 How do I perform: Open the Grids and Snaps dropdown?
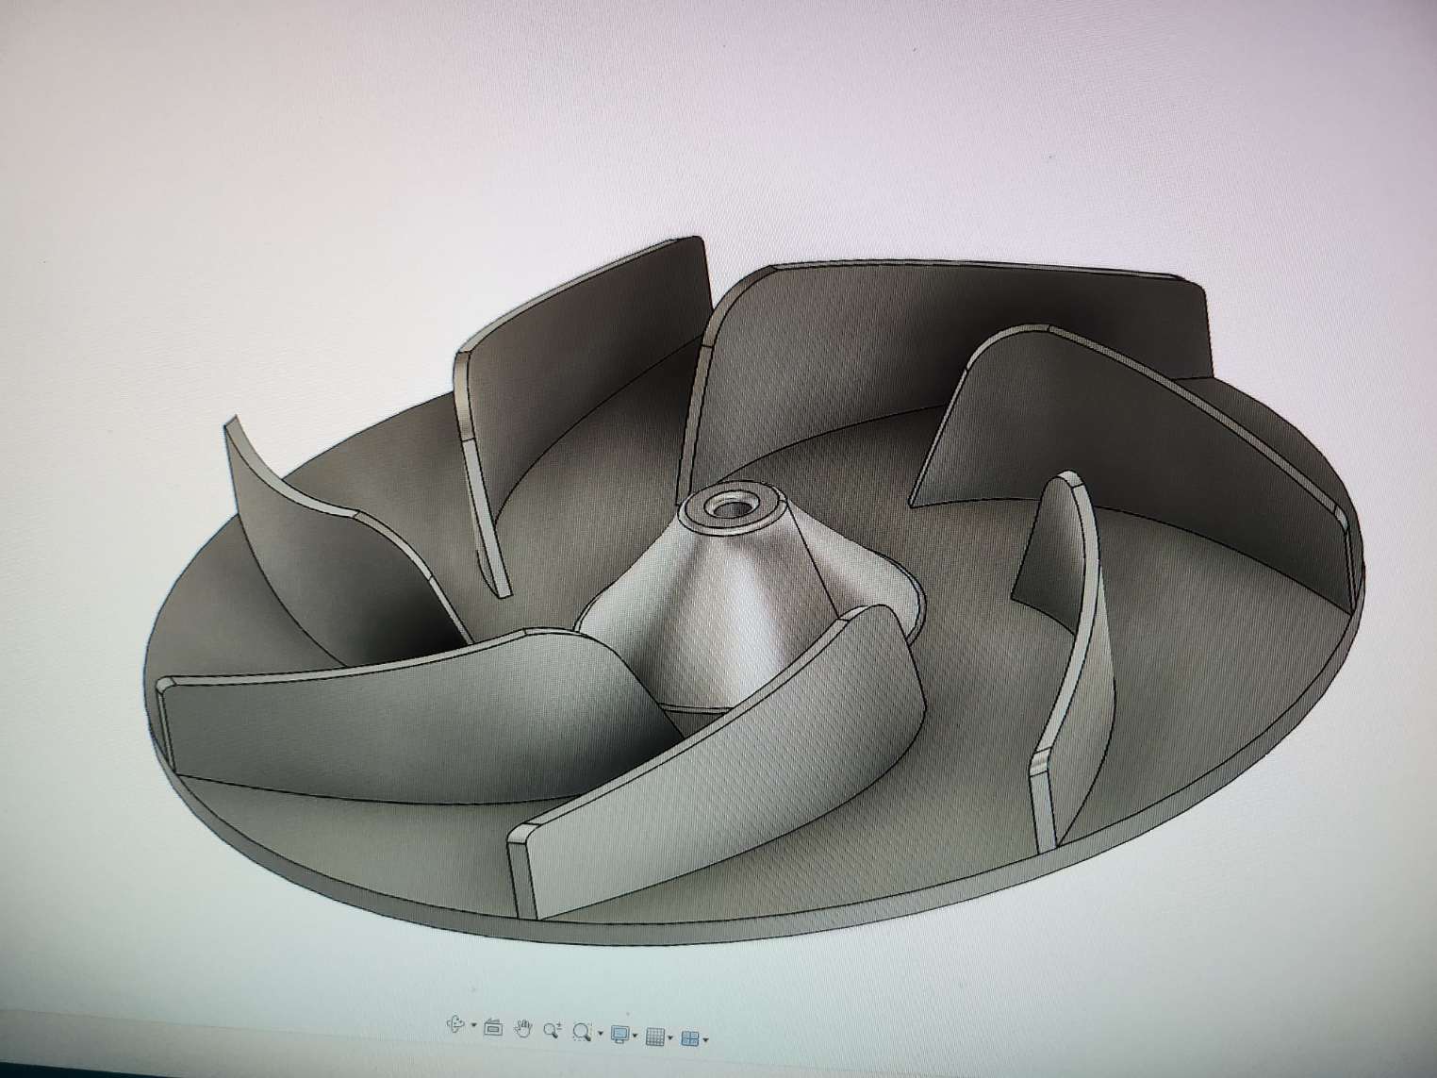coord(669,1036)
